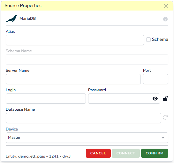Refresh the database name list icon

coord(165,117)
